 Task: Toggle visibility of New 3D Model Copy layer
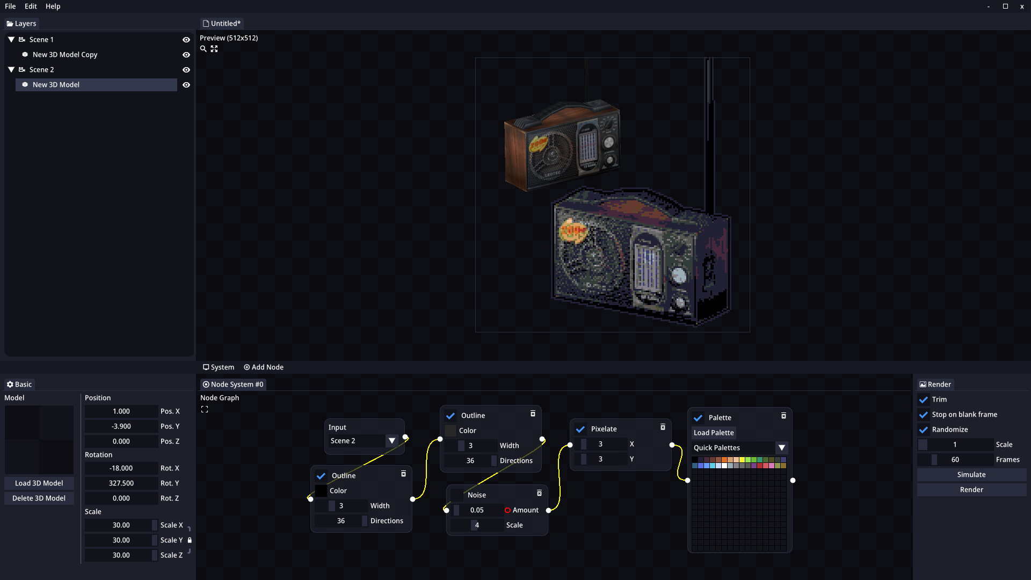pos(186,55)
